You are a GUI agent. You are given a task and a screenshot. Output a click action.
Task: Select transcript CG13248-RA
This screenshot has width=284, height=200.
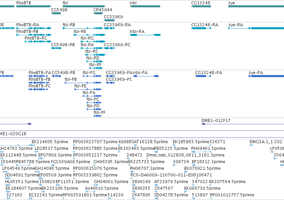point(205,25)
